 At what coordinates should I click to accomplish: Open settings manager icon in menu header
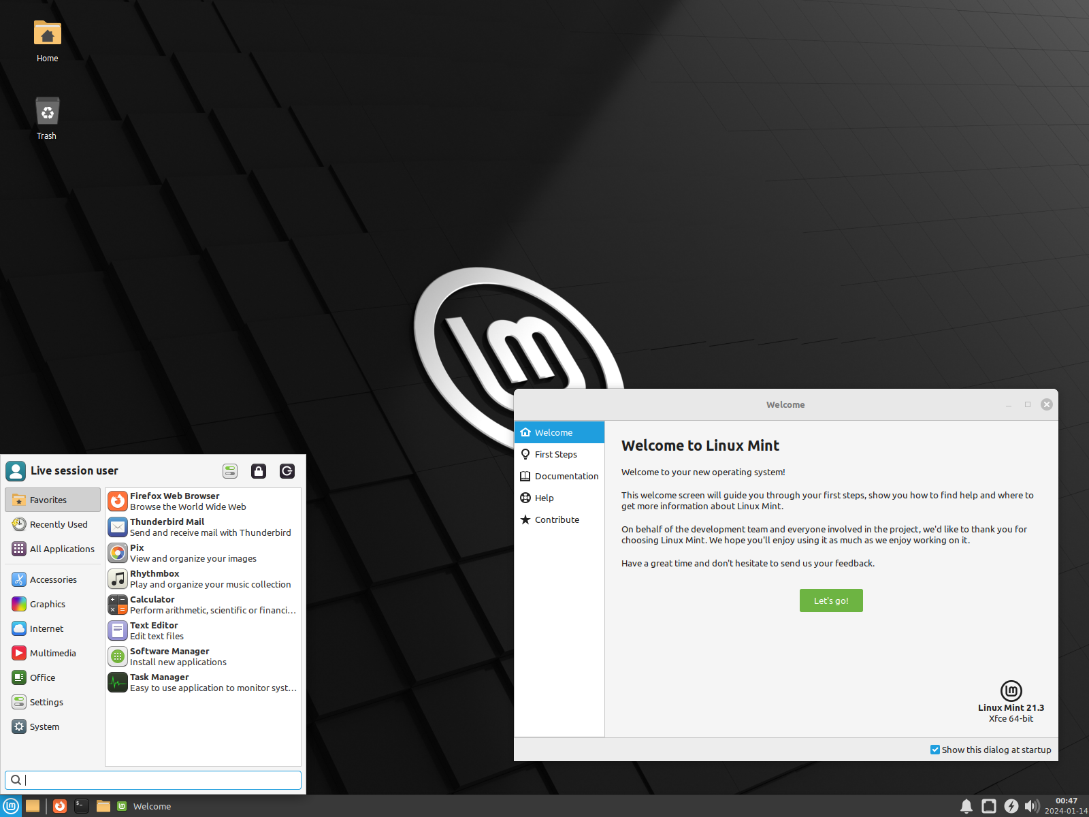tap(230, 471)
